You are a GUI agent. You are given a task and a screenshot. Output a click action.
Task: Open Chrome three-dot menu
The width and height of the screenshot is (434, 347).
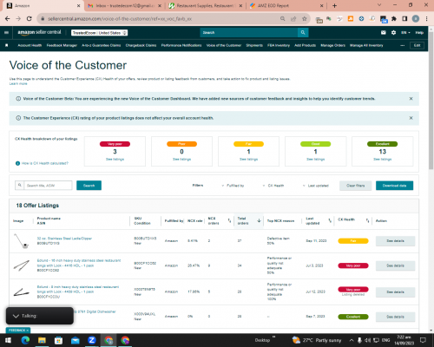point(426,19)
